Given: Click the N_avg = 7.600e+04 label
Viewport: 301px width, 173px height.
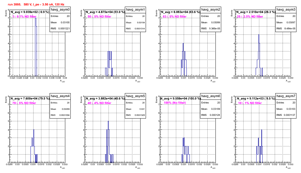Looking at the screenshot, I should coord(30,98).
